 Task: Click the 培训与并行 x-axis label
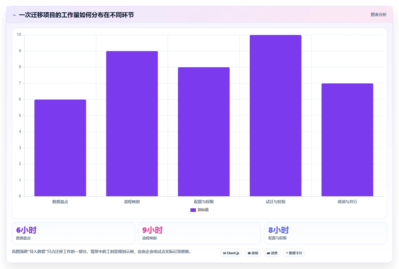point(347,202)
